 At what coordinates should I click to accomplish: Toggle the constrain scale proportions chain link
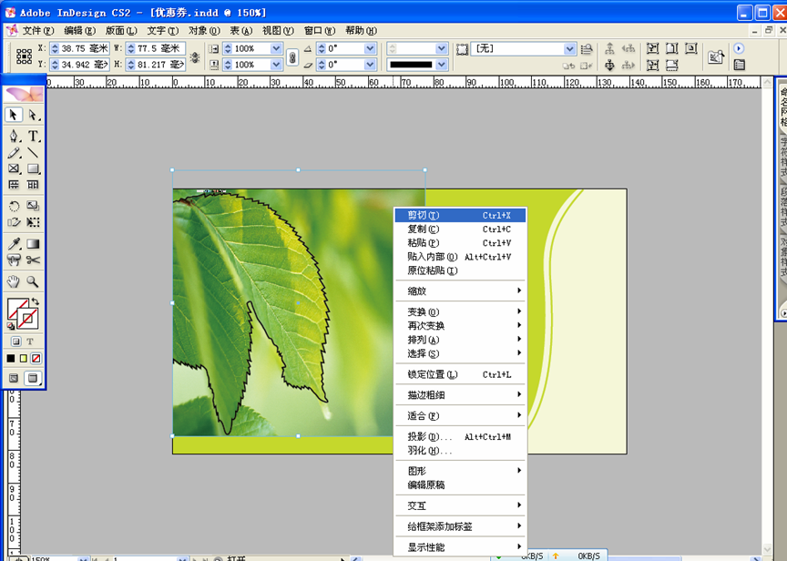(292, 56)
